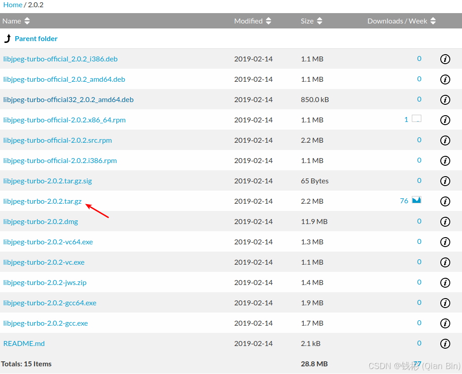This screenshot has width=462, height=374.
Task: Download libjpeg-turbo-2.0.2-vc64.exe
Action: (x=48, y=242)
